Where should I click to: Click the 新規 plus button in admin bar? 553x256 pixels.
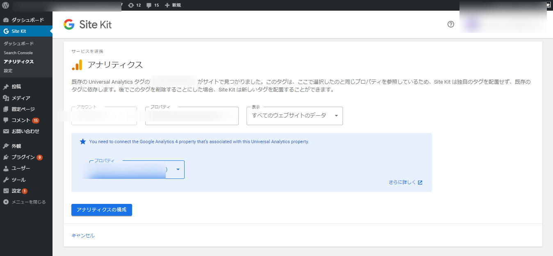173,5
